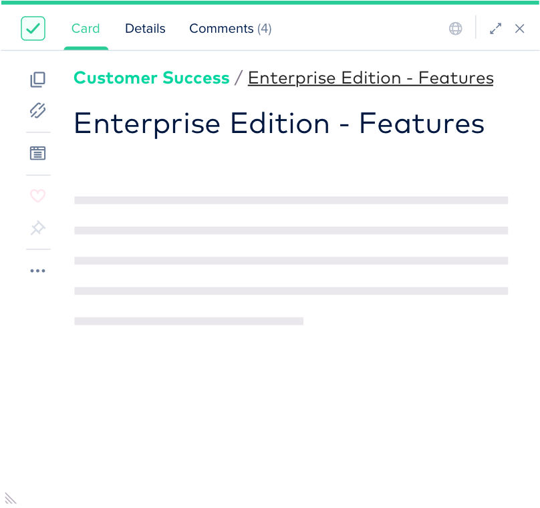Open the Details tab
The height and width of the screenshot is (508, 540).
click(145, 29)
